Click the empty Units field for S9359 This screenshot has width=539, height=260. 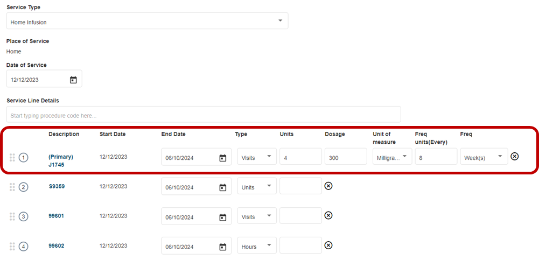tap(300, 186)
